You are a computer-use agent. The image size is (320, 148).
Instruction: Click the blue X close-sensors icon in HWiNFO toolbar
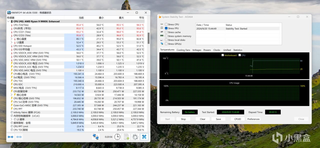pos(144,137)
